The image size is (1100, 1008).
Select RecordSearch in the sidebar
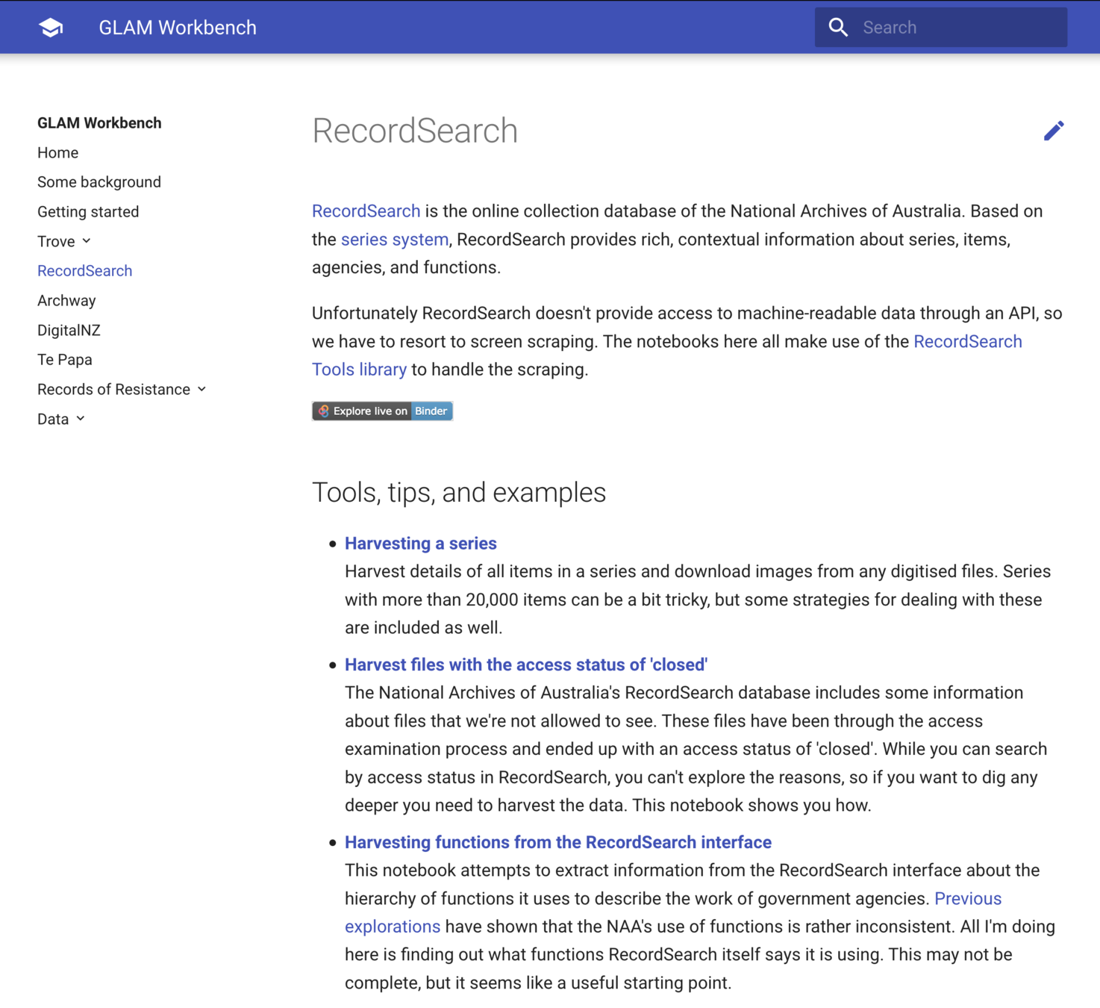click(84, 271)
